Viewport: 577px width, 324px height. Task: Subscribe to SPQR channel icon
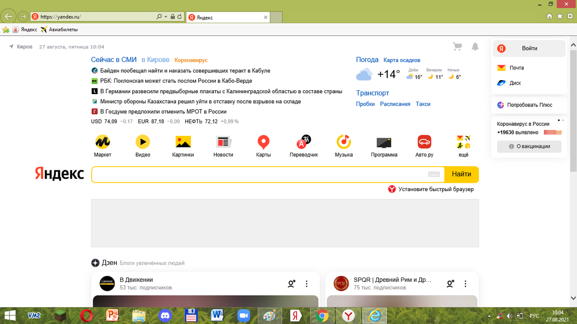450,284
